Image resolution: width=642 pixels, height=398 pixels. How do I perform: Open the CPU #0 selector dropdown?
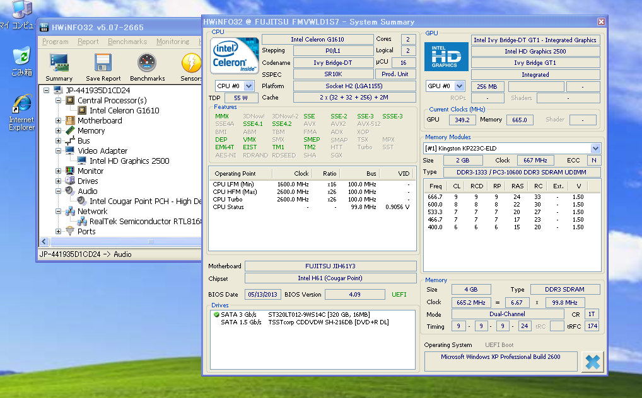248,86
